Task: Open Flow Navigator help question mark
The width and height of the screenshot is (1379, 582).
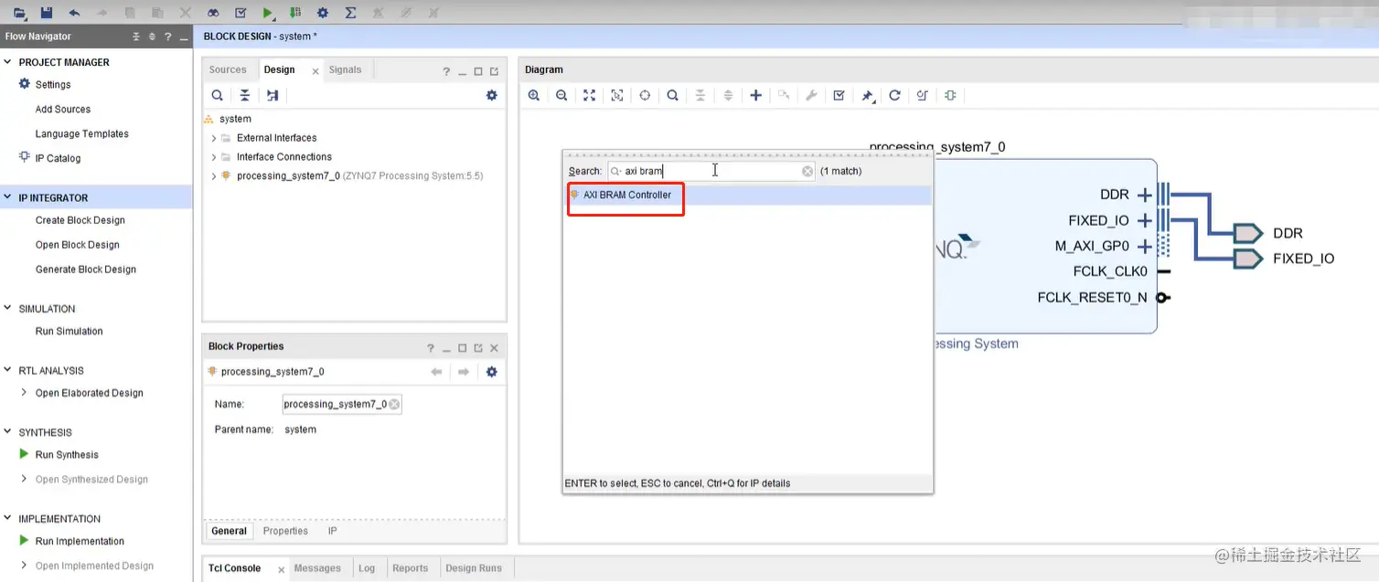Action: click(167, 37)
